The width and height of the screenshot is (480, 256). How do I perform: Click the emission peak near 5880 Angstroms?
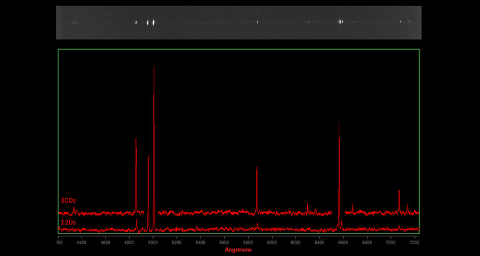click(x=257, y=167)
